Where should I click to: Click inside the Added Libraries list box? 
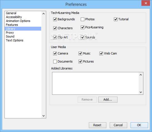click(x=95, y=83)
